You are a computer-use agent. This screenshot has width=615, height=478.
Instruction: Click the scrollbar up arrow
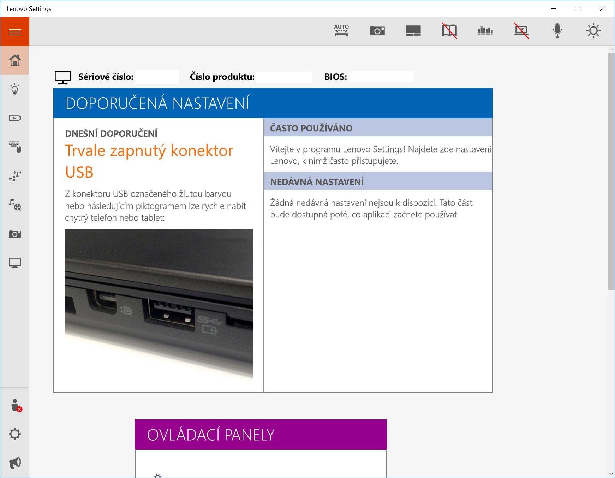(611, 49)
